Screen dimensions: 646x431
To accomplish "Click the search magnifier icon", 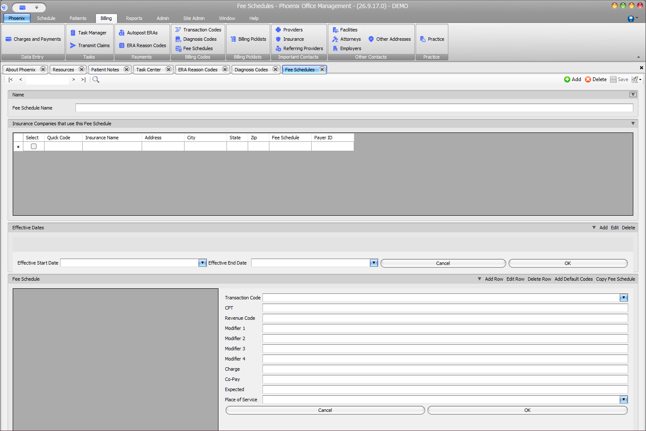I will pyautogui.click(x=96, y=79).
